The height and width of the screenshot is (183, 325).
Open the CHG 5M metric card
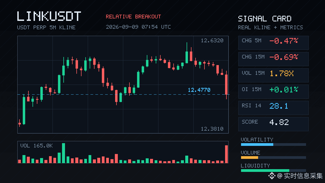point(273,43)
